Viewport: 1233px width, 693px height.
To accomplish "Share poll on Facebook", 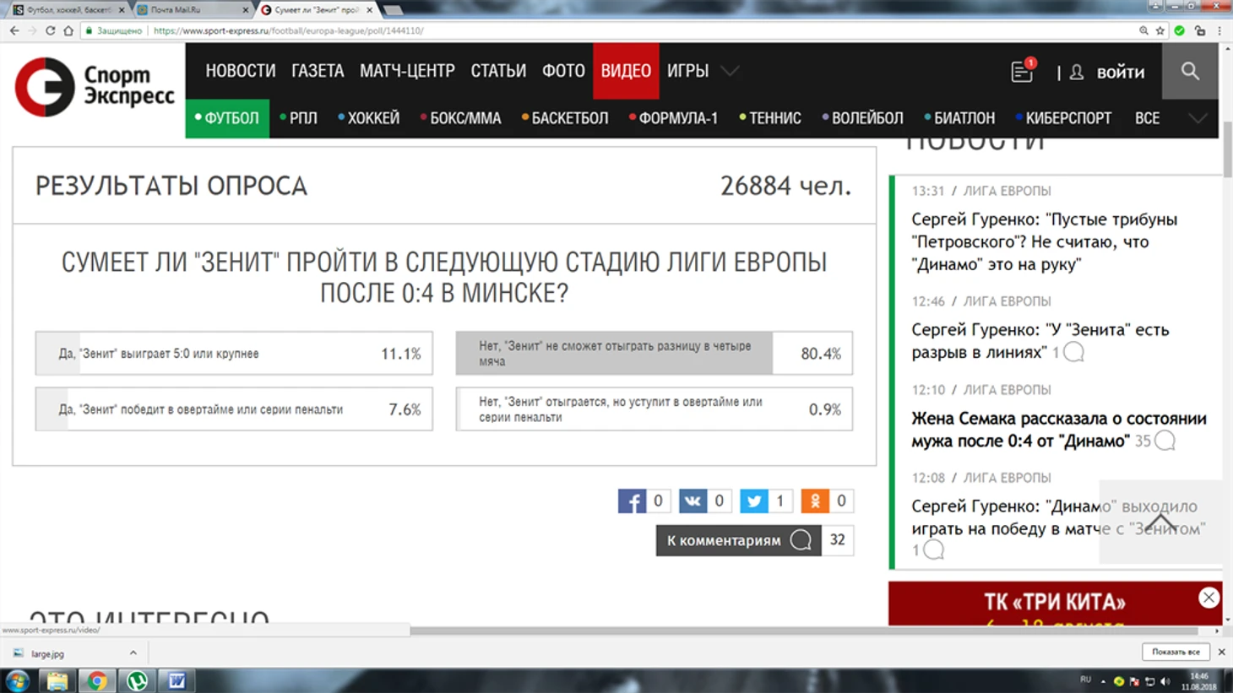I will click(632, 501).
